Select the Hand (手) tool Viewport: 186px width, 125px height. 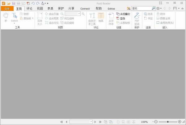click(6, 18)
